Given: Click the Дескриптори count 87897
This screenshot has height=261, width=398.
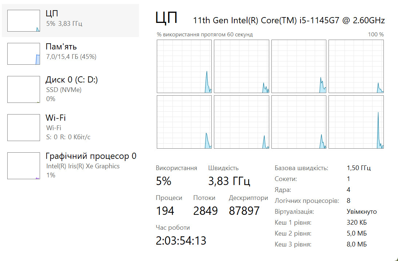Looking at the screenshot, I should point(244,211).
